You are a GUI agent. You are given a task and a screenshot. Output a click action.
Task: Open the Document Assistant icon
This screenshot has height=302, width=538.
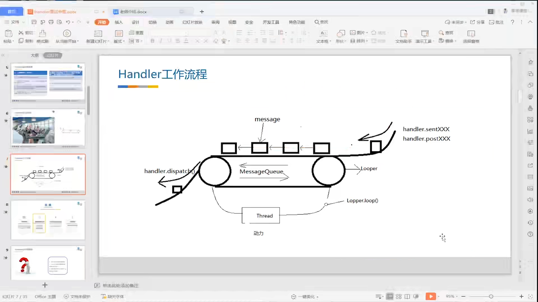pos(403,34)
